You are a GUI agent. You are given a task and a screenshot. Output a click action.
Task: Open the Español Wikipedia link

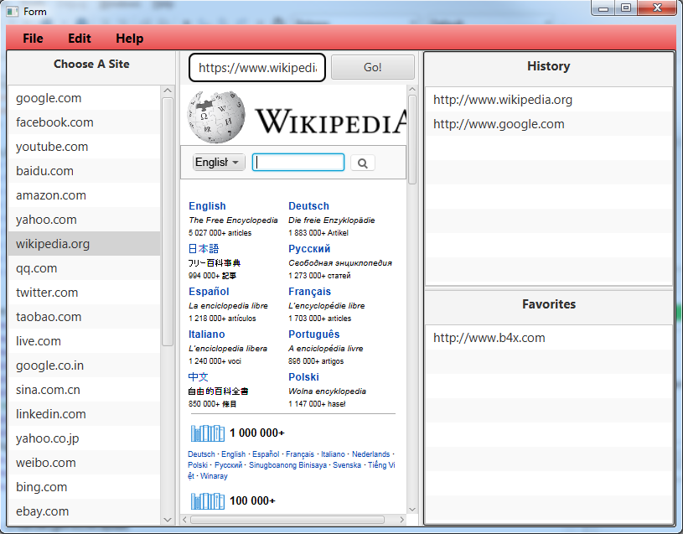209,292
